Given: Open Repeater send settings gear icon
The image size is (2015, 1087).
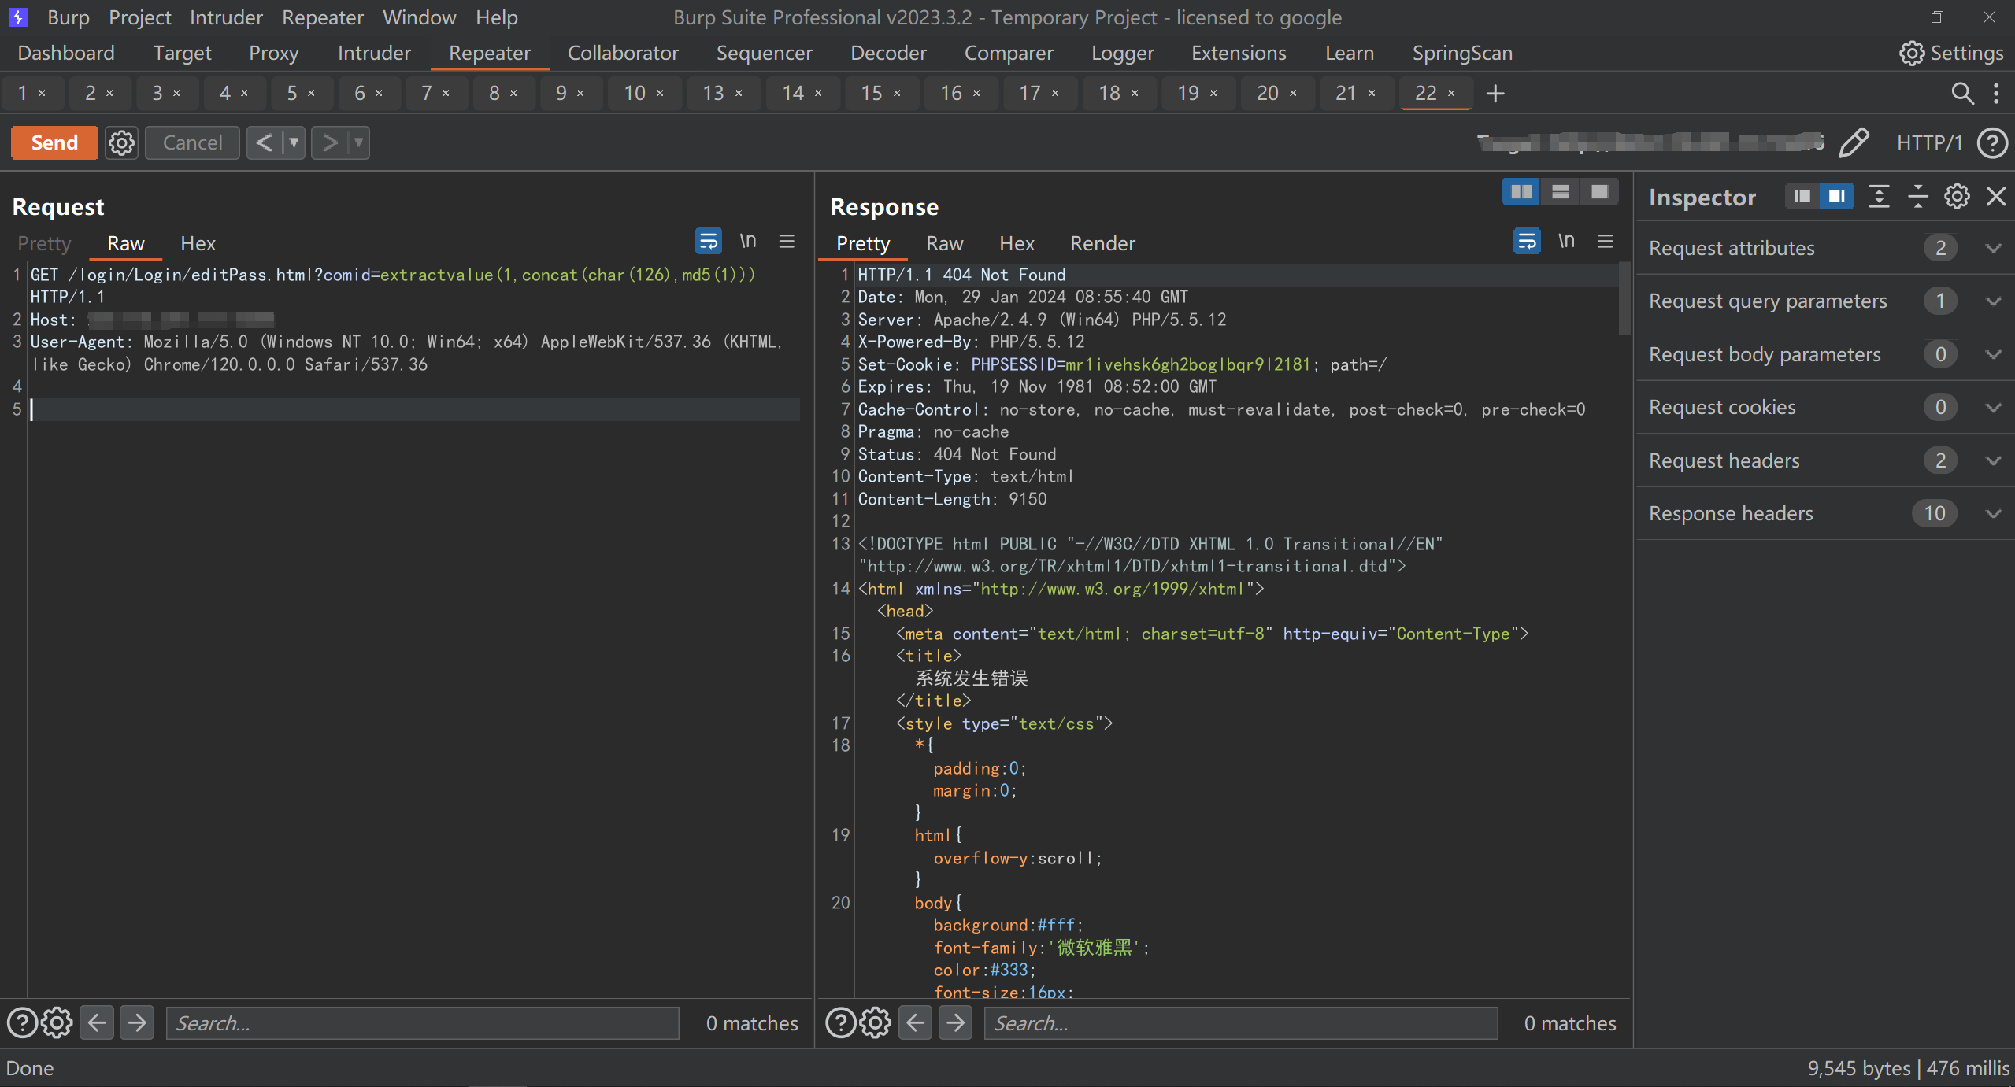Looking at the screenshot, I should (121, 142).
